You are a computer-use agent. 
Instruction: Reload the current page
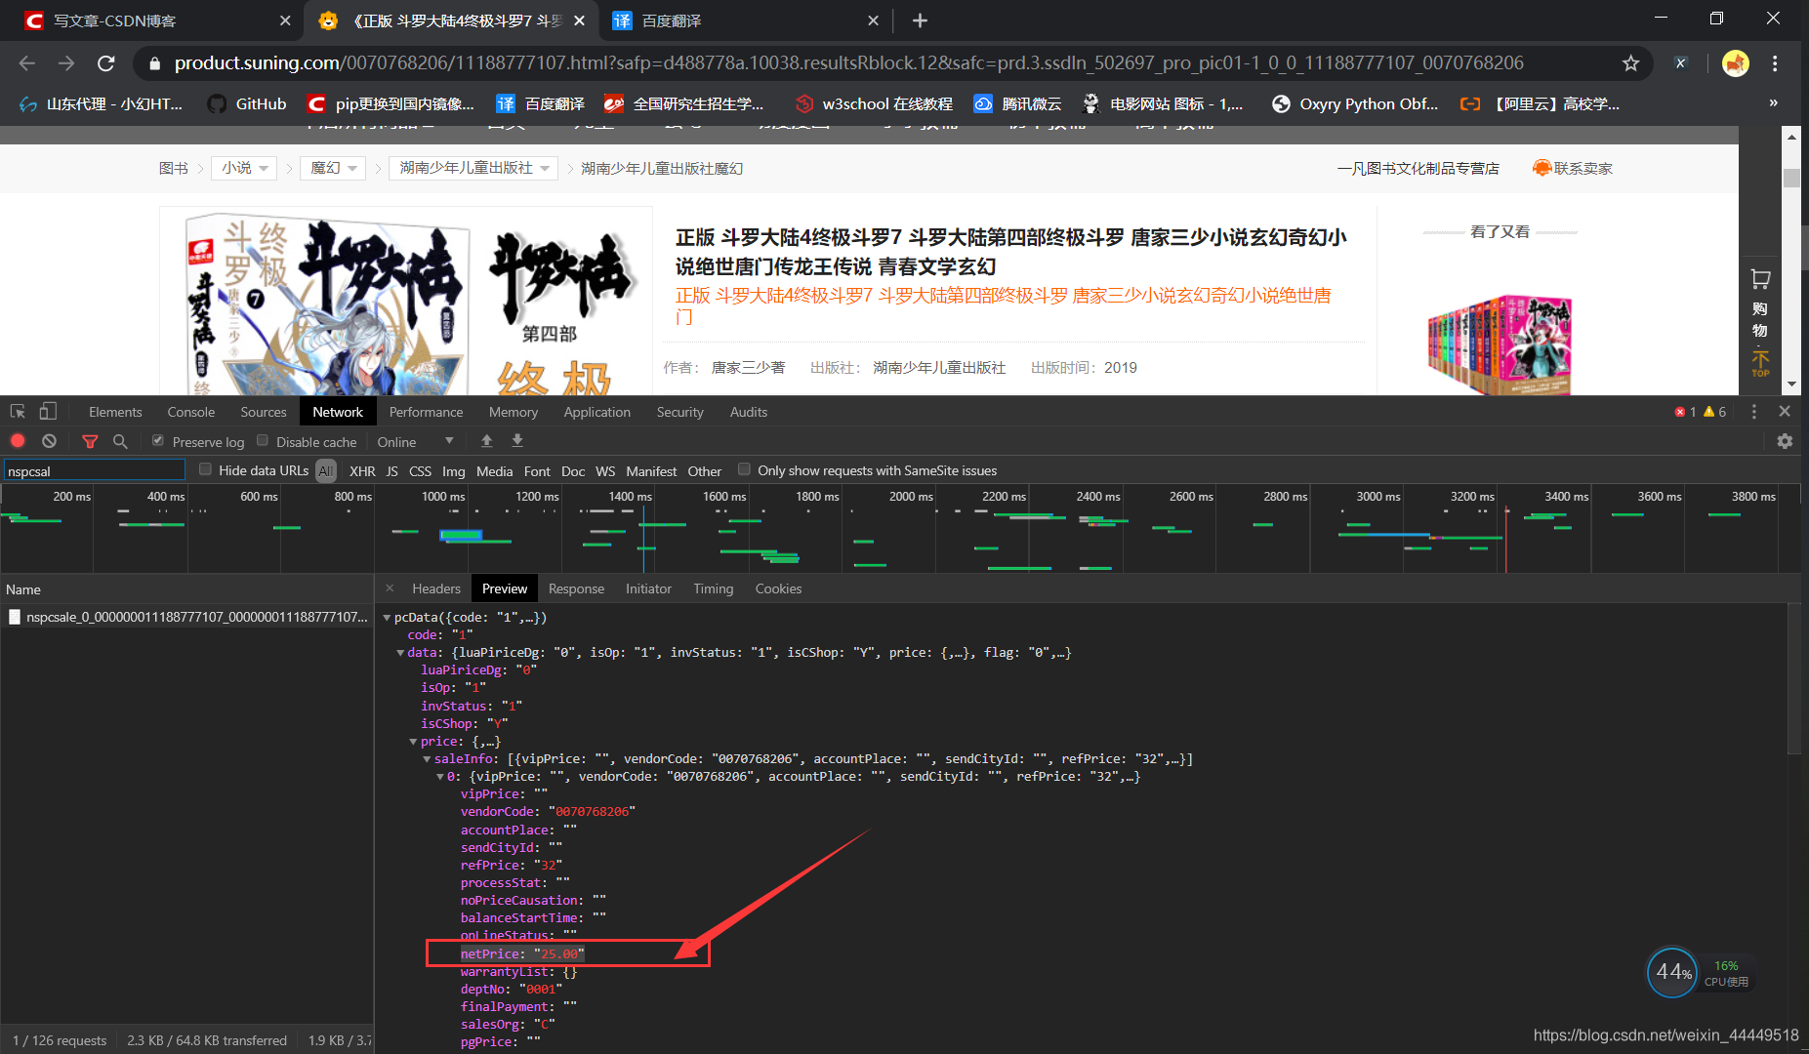click(x=106, y=63)
